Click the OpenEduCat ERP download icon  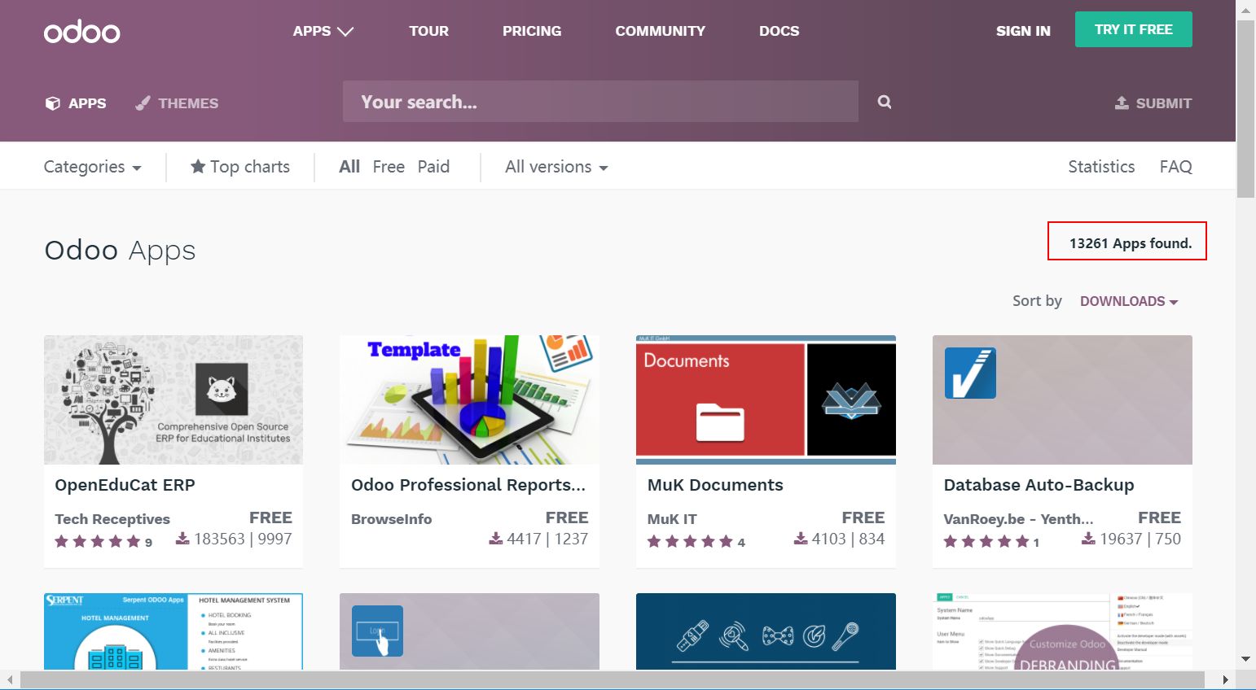pyautogui.click(x=183, y=539)
